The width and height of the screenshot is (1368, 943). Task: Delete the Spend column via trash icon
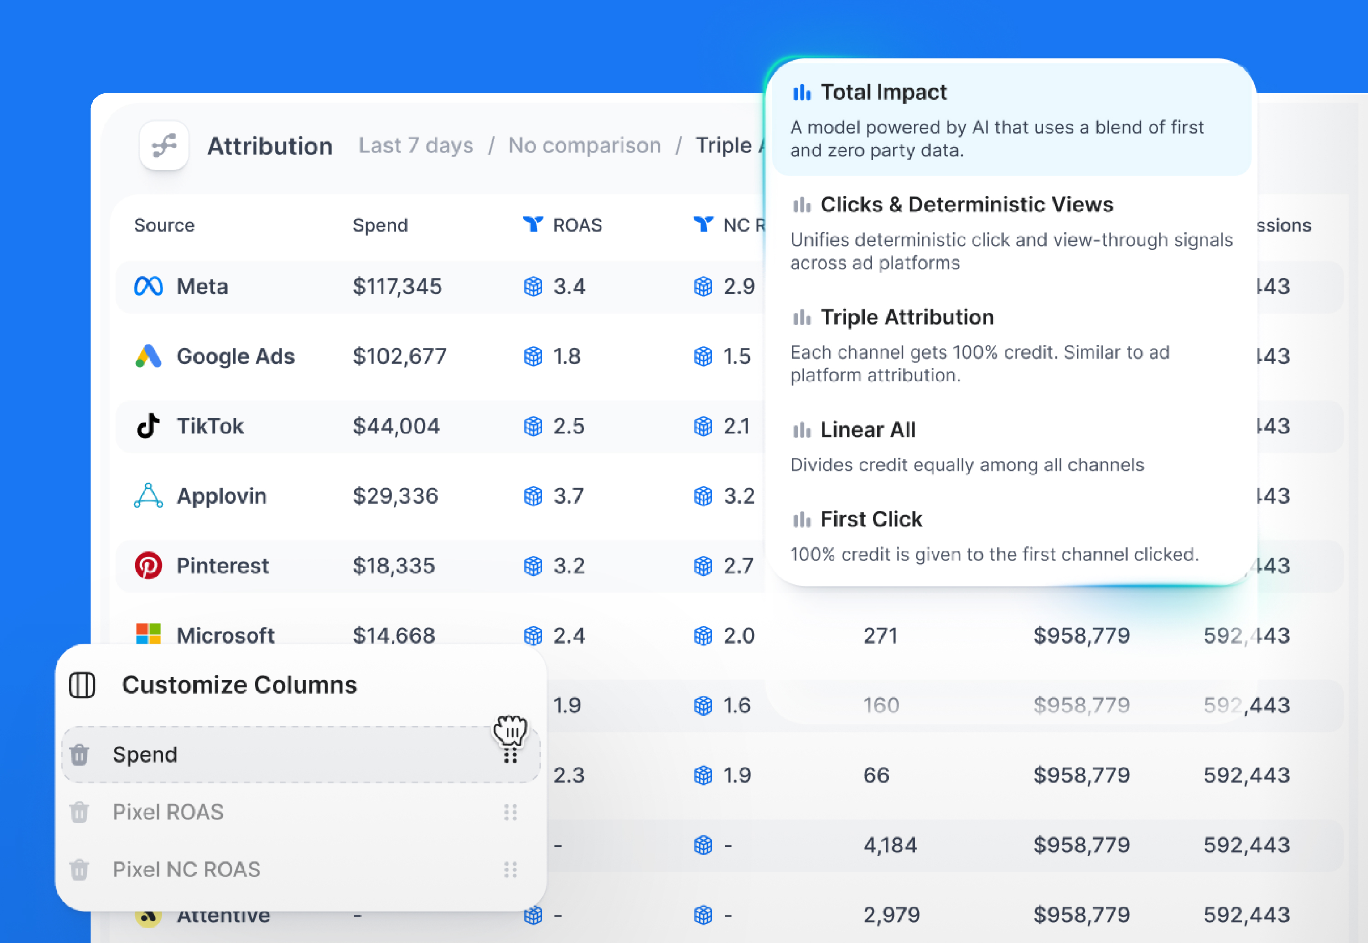[79, 754]
